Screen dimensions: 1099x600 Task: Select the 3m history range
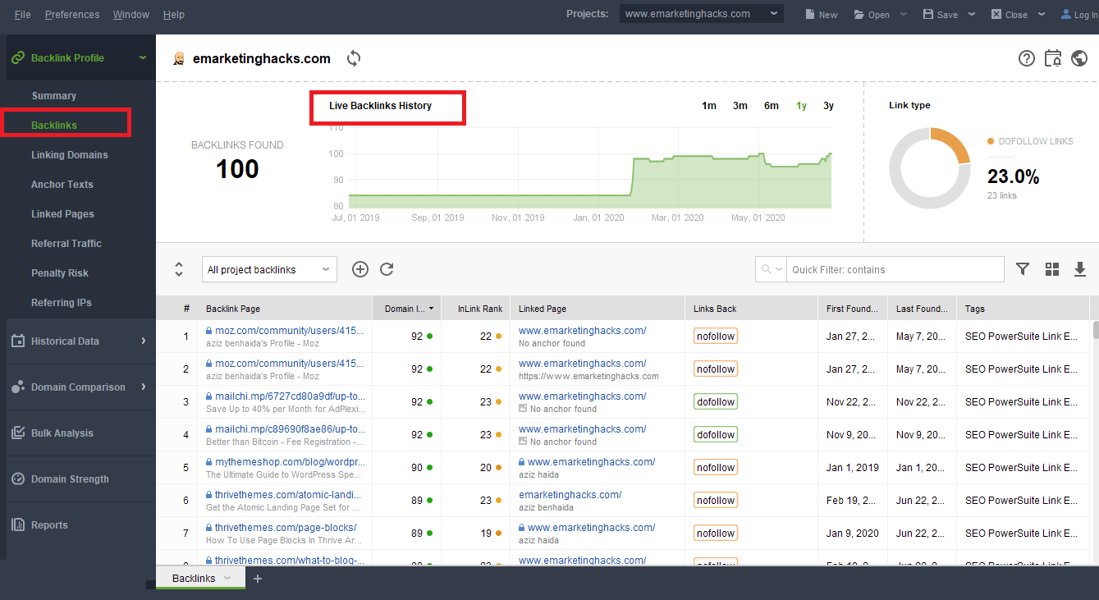click(x=740, y=105)
